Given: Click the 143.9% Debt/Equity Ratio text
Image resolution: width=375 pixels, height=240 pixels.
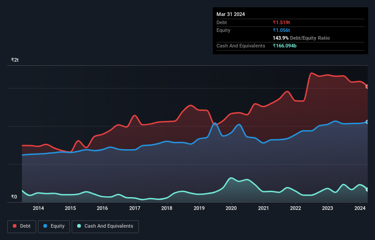Looking at the screenshot, I should [301, 38].
